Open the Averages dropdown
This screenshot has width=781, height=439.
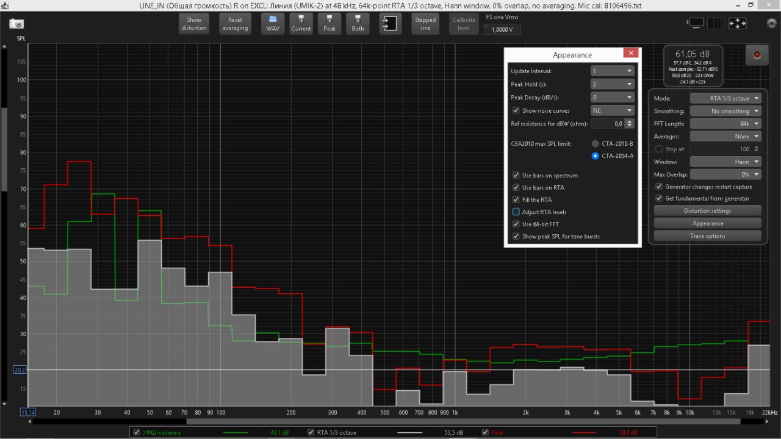[725, 137]
